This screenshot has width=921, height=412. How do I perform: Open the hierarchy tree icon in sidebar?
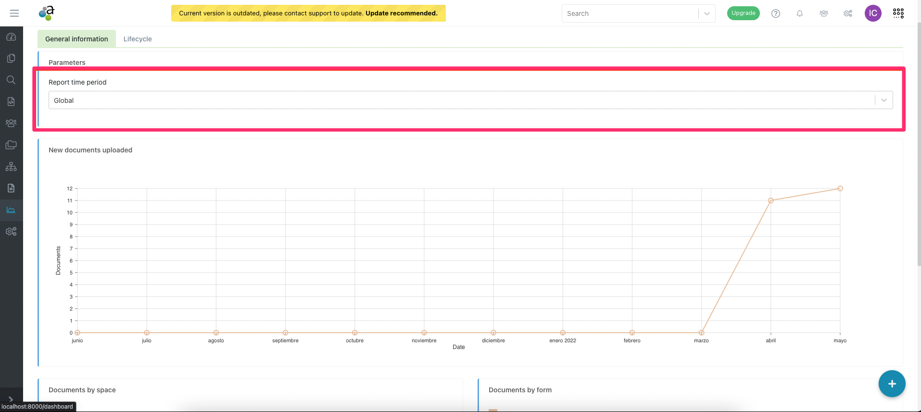click(x=11, y=167)
